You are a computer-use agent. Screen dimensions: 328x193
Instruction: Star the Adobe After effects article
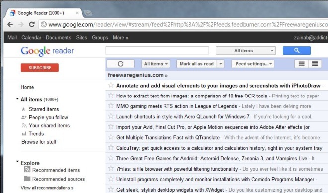[111, 127]
